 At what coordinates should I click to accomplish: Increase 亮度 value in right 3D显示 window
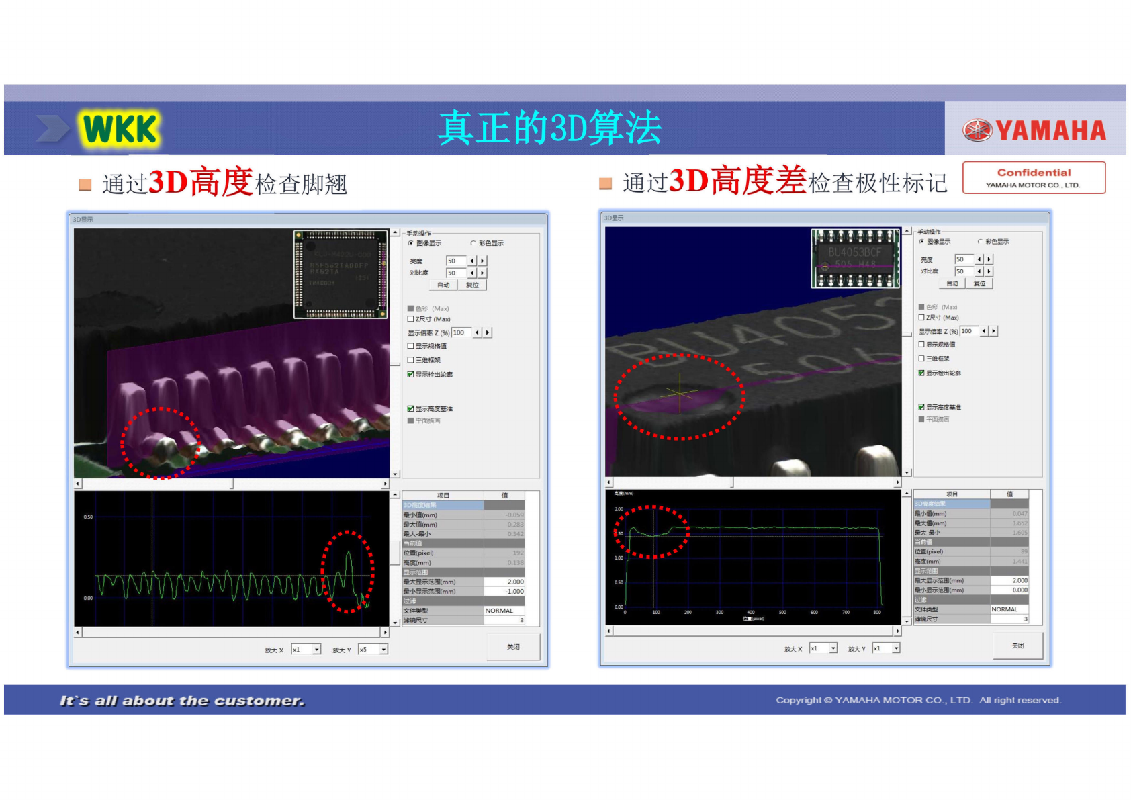(989, 259)
